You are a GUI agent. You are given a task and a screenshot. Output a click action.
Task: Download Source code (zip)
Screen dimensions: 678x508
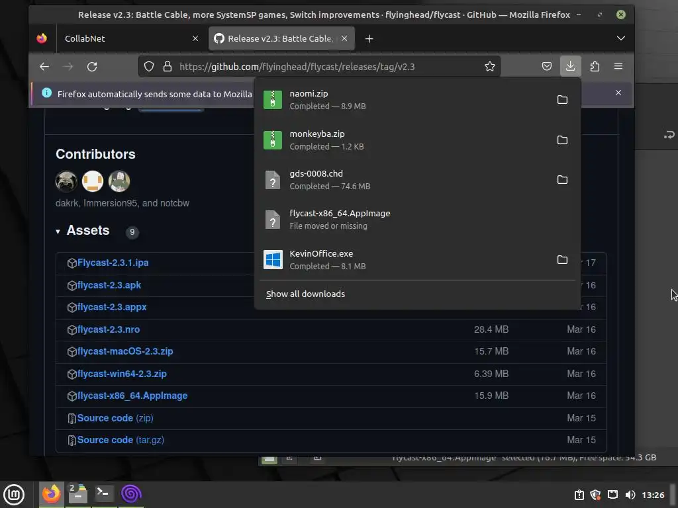pos(115,418)
